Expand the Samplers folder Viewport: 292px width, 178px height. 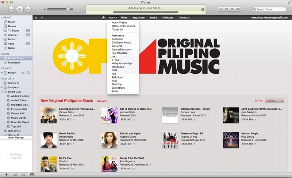[2, 87]
